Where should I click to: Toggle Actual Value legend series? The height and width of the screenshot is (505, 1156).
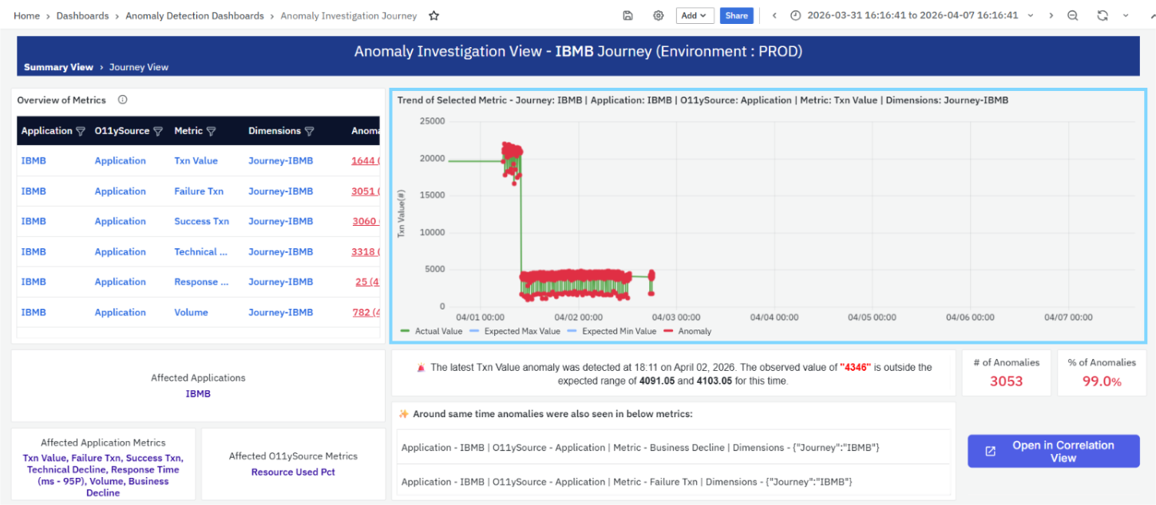click(x=431, y=331)
